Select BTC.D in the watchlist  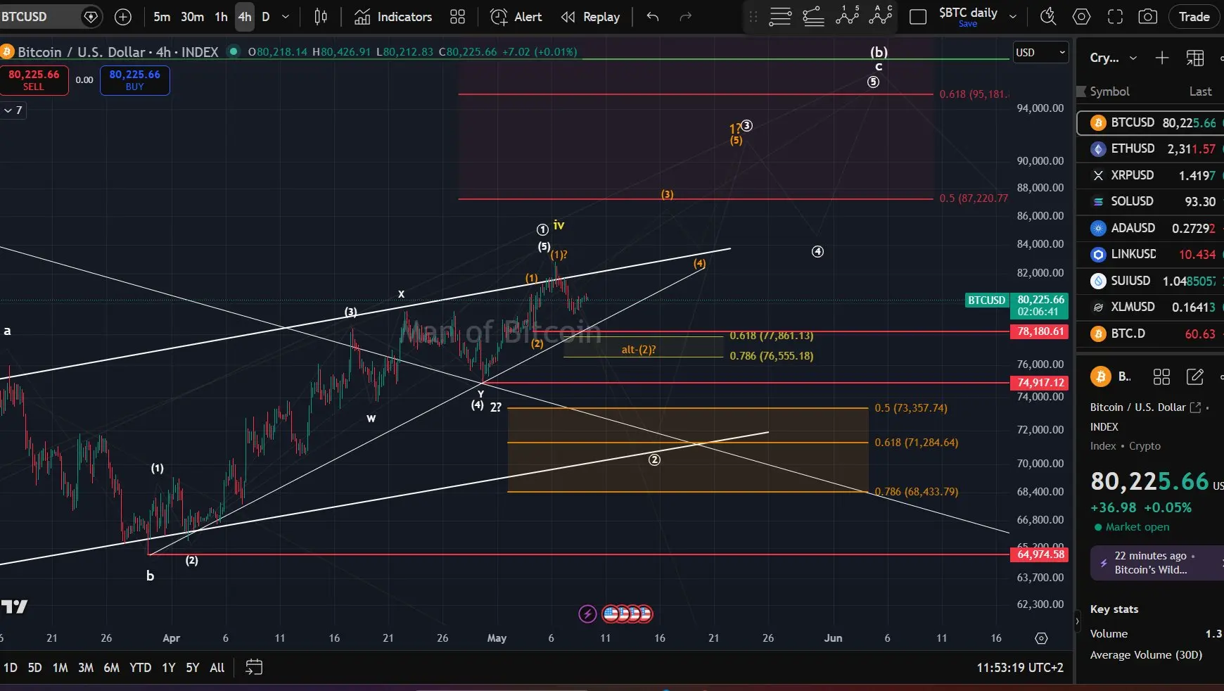click(1151, 334)
